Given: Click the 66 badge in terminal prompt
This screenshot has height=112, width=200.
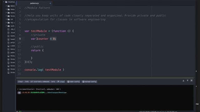Looking at the screenshot, I should click(19, 93).
